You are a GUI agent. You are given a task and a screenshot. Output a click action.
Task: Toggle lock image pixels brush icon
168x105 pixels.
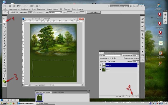110,61
